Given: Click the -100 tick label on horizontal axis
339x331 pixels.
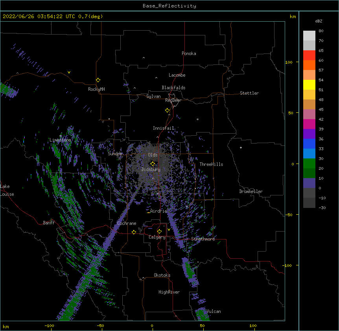Looking at the screenshot, I should pyautogui.click(x=50, y=325).
